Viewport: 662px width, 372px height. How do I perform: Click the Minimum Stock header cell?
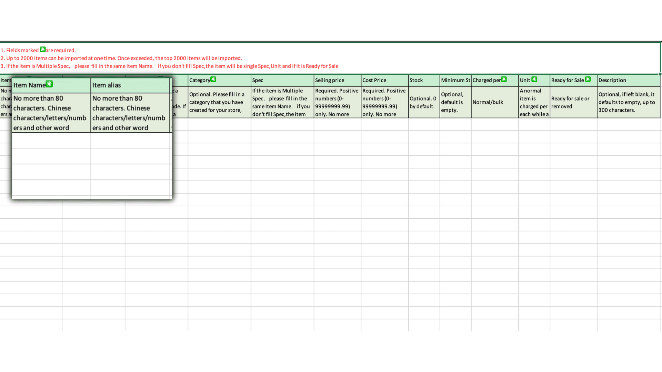point(455,80)
